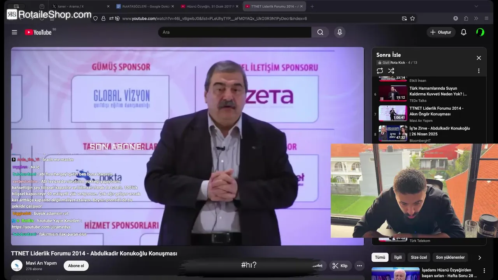Toggle picture-in-picture icon in address bar
Screen dimensions: 498x280
404,18
